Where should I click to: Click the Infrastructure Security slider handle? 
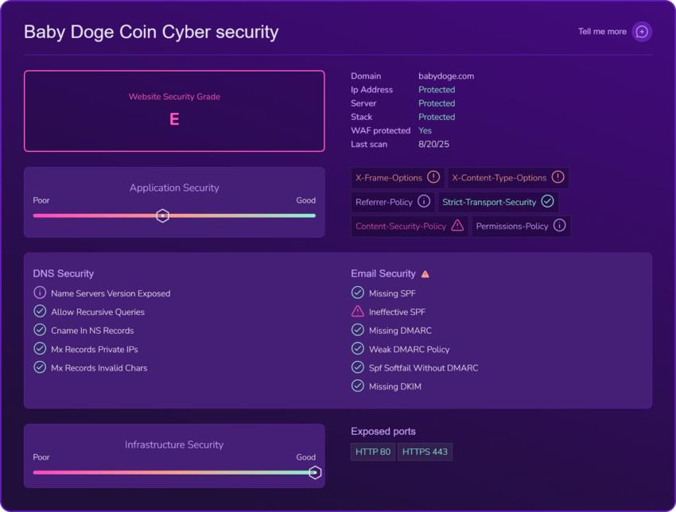315,472
